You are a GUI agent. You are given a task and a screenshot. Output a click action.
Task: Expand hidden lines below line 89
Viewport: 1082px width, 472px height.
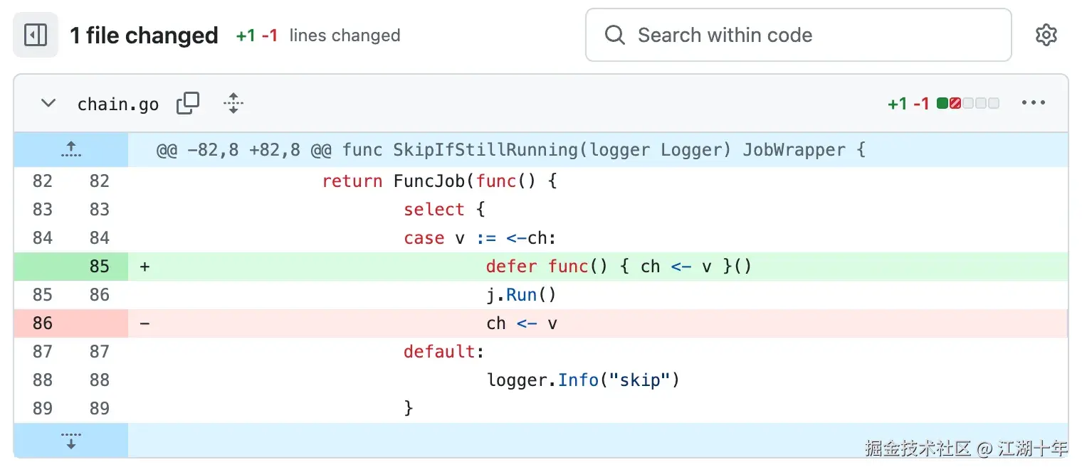70,440
